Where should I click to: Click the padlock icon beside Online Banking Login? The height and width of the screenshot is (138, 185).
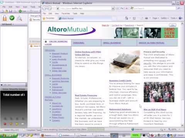pos(46,41)
